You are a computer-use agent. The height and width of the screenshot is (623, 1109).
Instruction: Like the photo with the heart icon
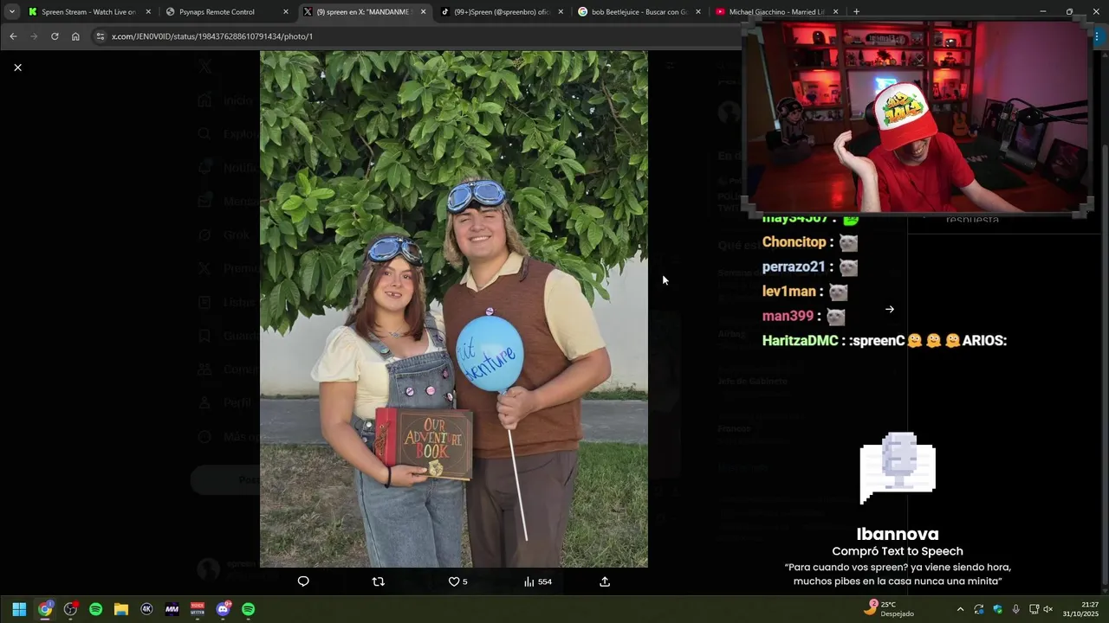pyautogui.click(x=454, y=581)
